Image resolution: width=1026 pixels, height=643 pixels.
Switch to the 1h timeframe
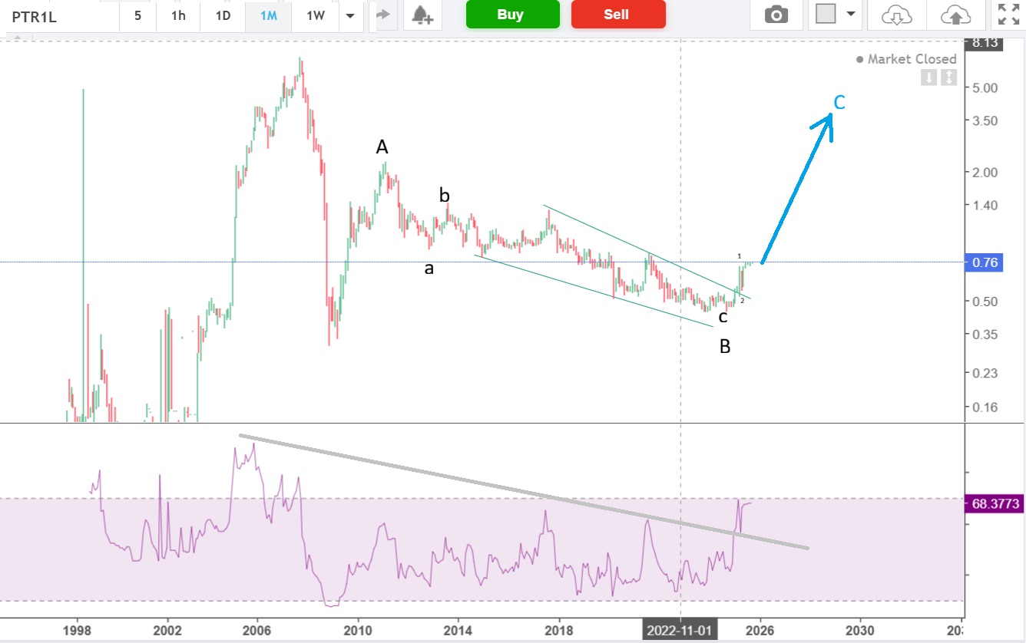[x=178, y=15]
